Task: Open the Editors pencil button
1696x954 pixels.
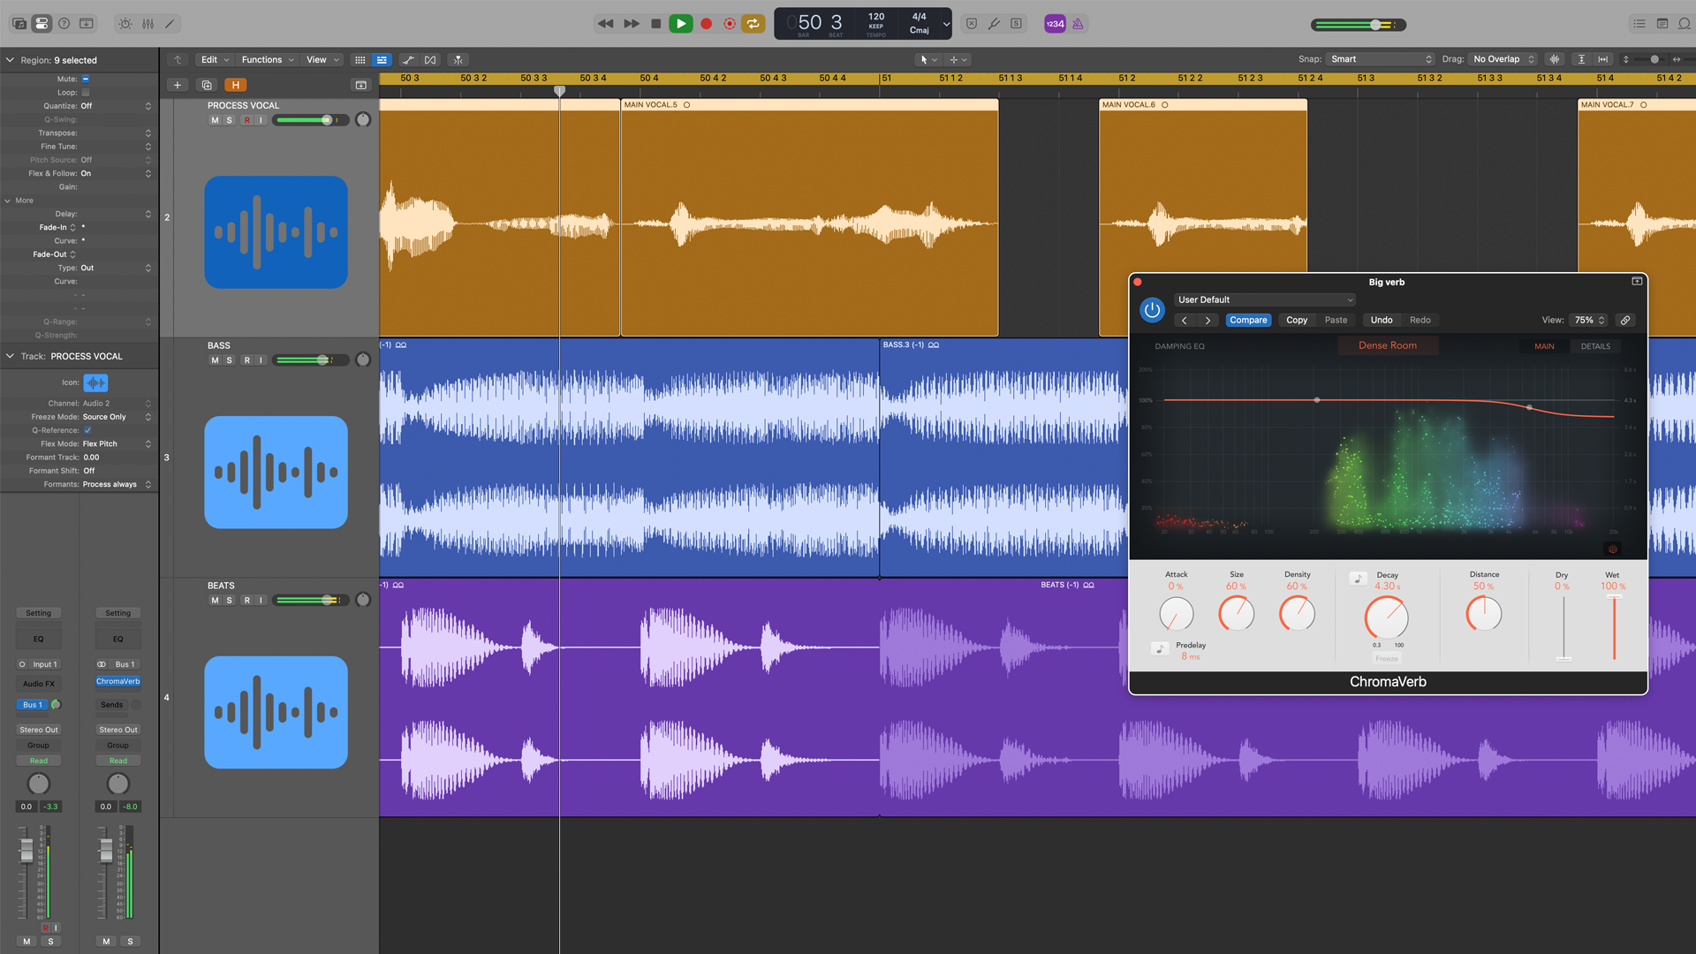Action: pos(170,24)
